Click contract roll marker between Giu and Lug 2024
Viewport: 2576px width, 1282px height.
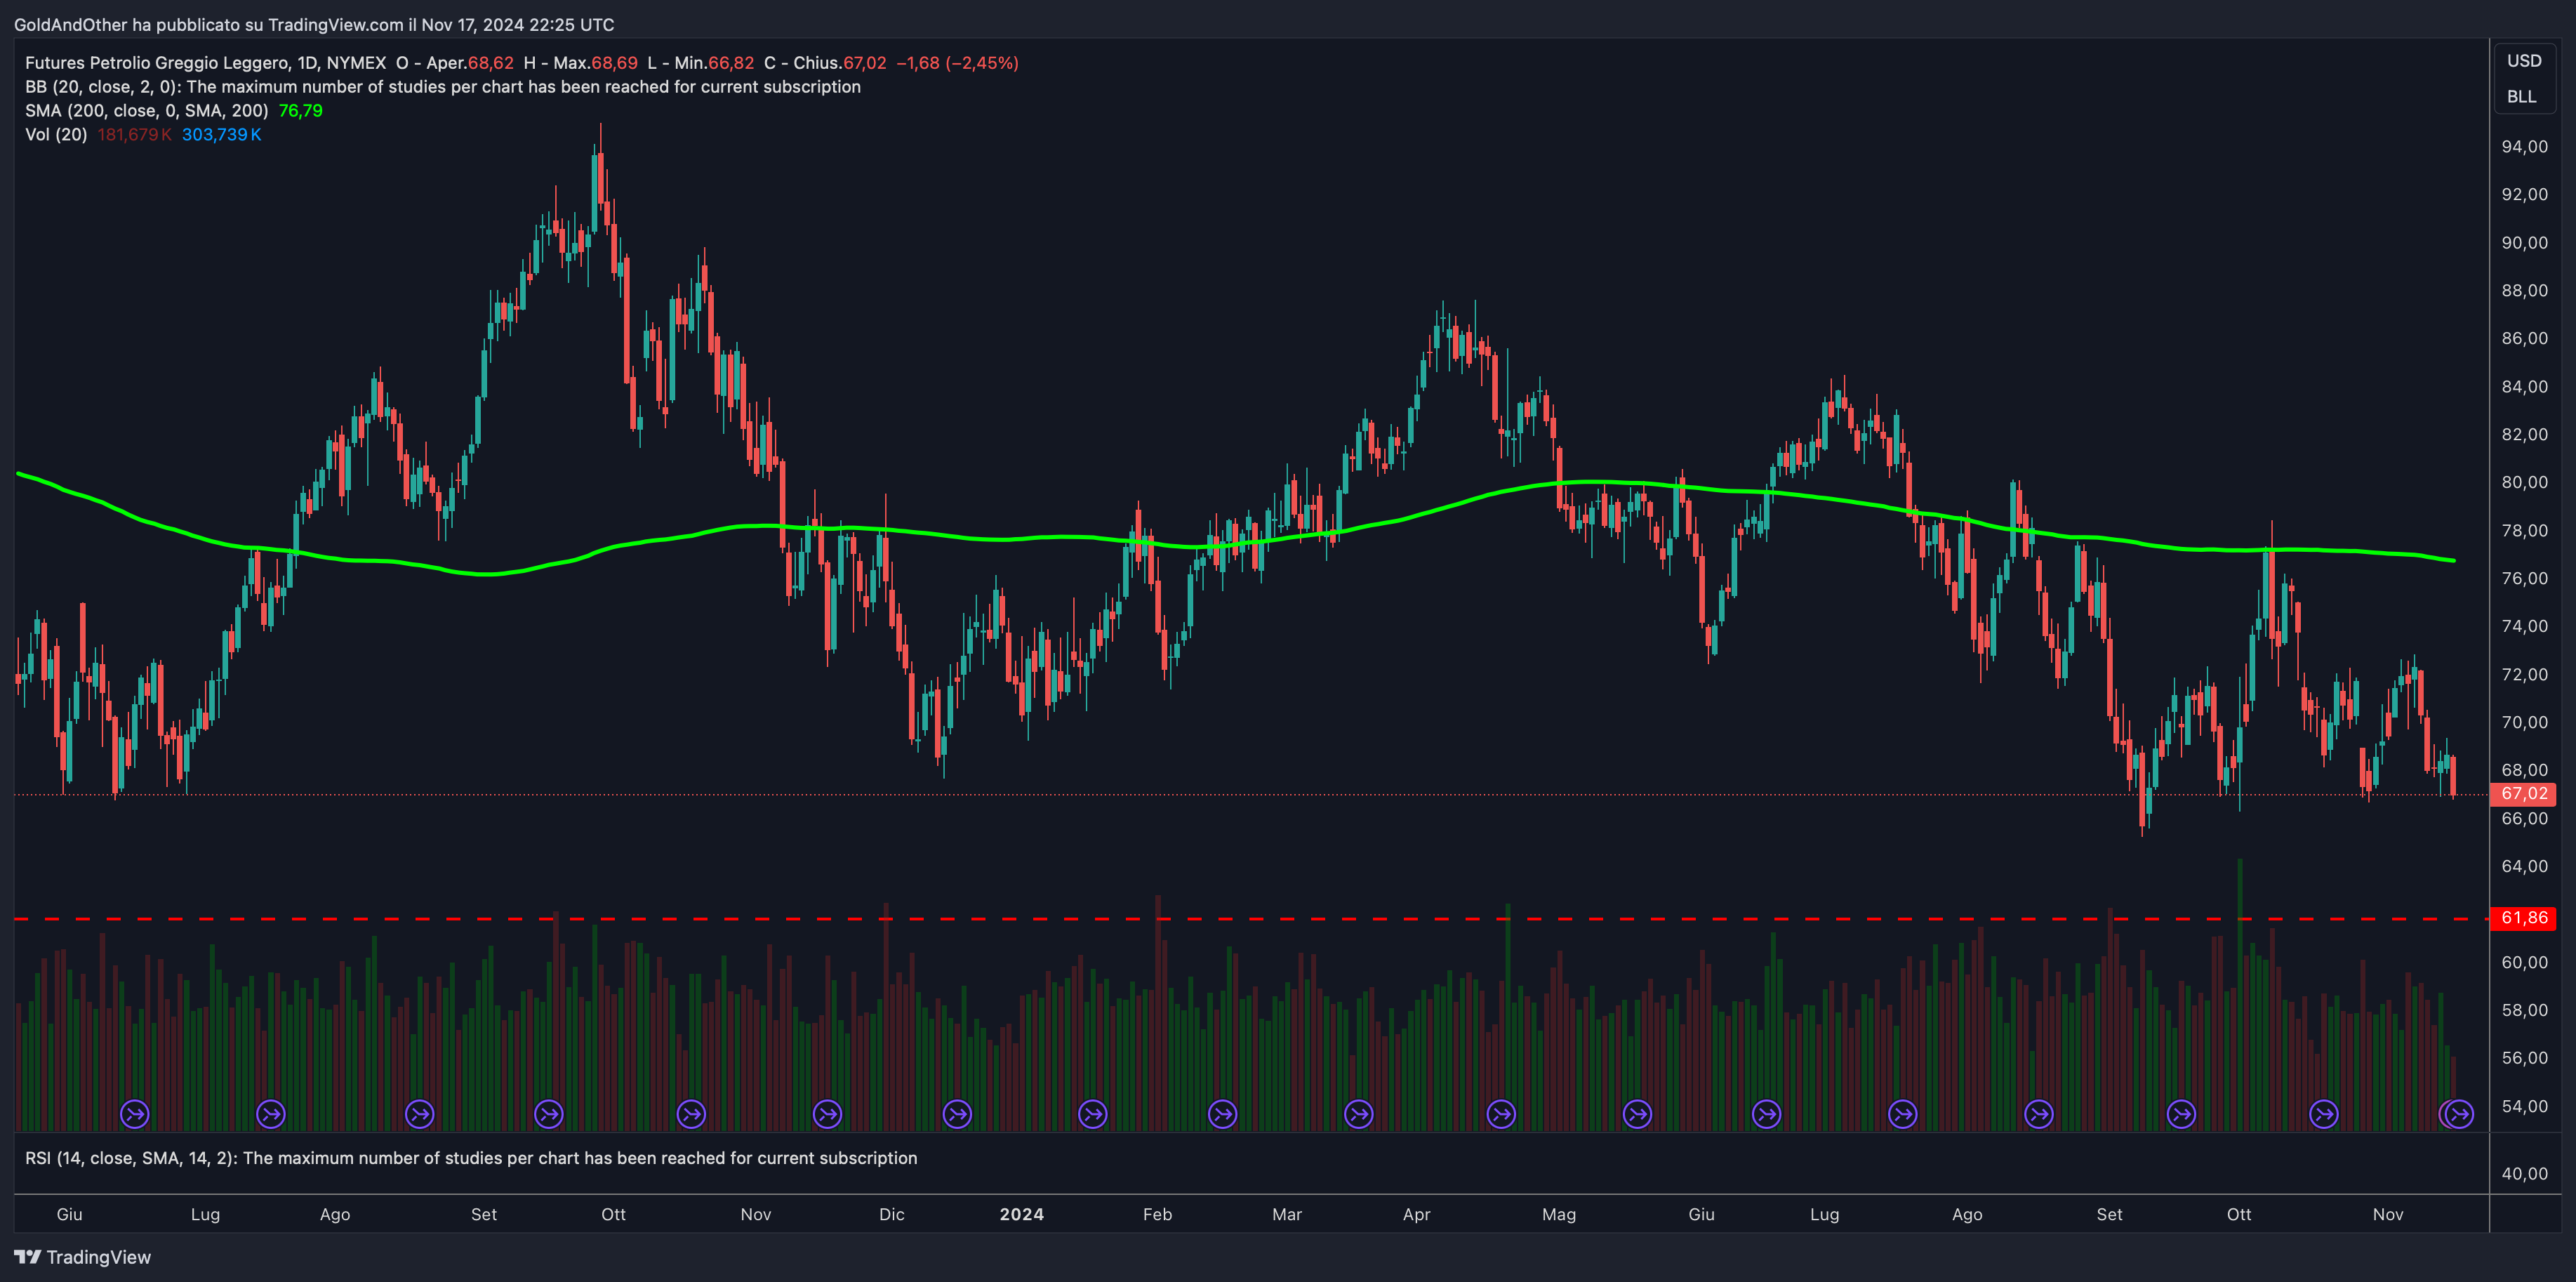1767,1113
